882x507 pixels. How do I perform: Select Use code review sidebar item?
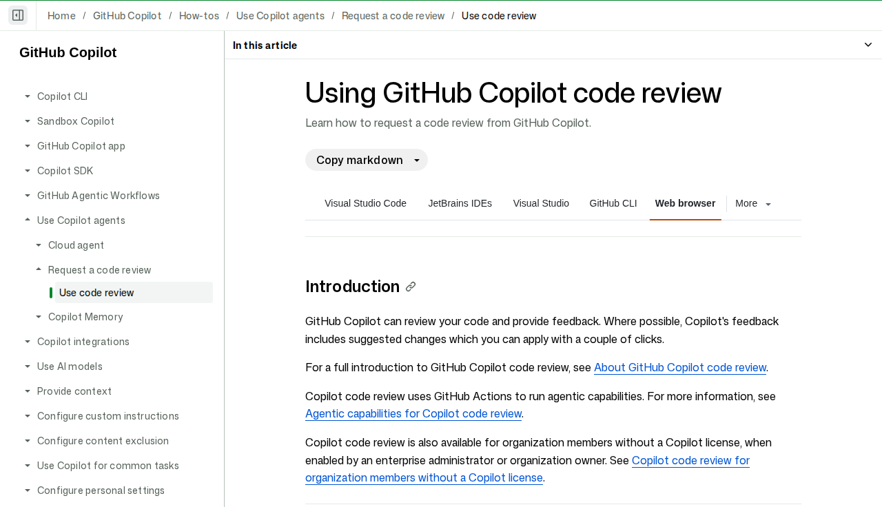click(134, 293)
